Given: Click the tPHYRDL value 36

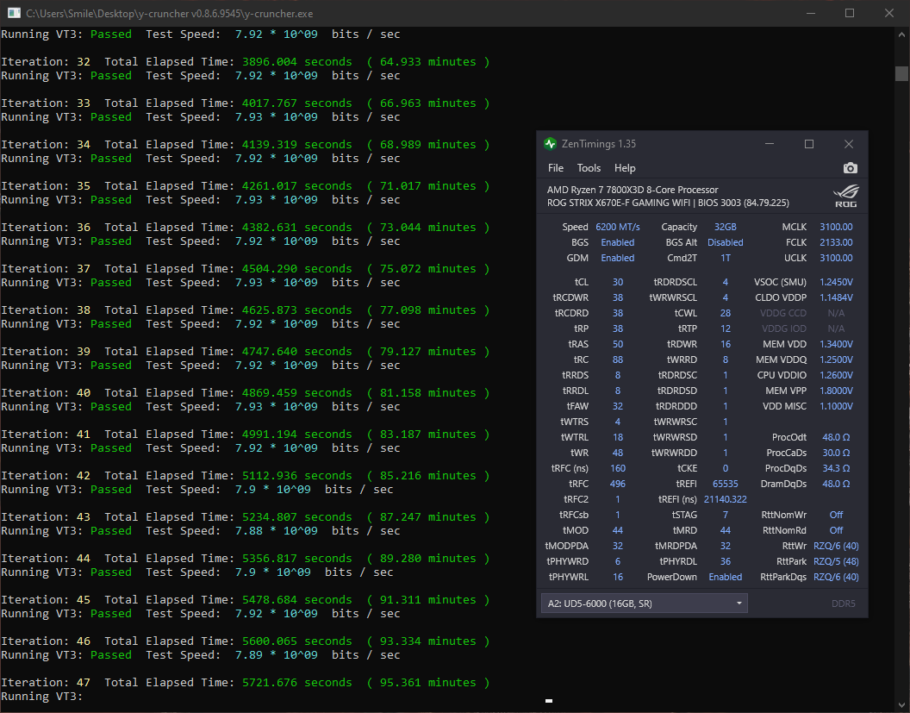Looking at the screenshot, I should pyautogui.click(x=725, y=561).
